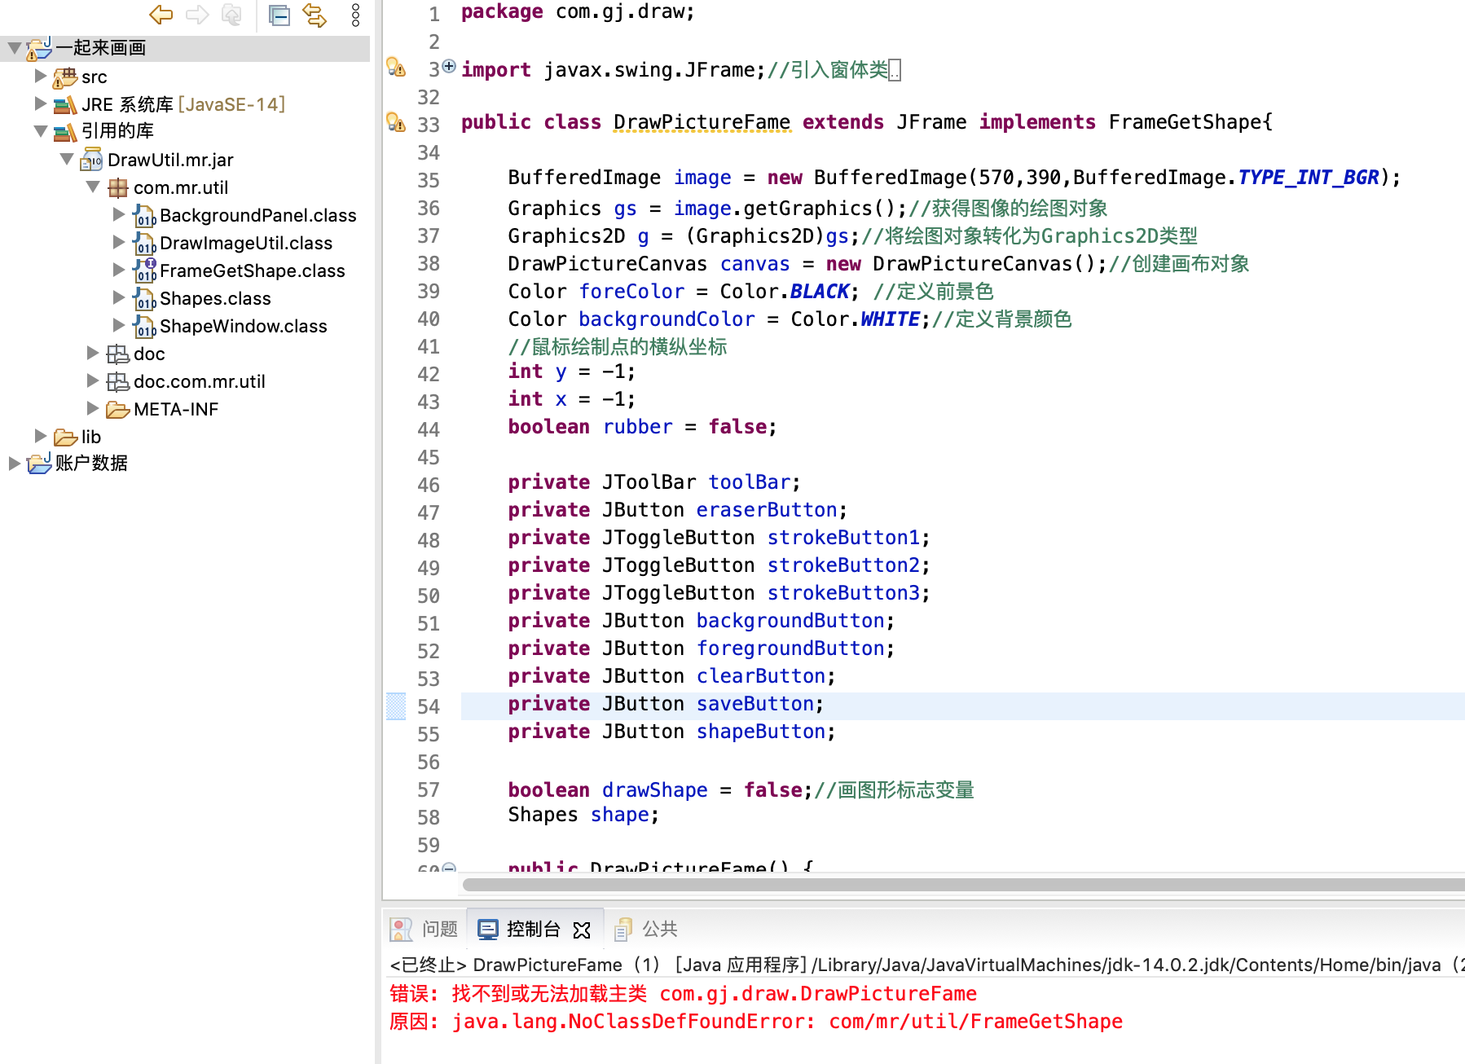This screenshot has width=1465, height=1064.
Task: Select doc.com.mr.util in the tree
Action: point(200,381)
